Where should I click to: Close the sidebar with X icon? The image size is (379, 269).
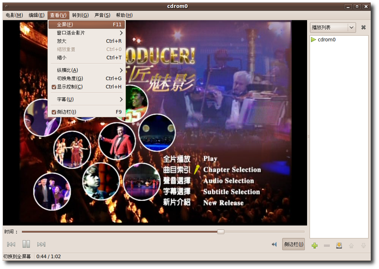[x=363, y=27]
